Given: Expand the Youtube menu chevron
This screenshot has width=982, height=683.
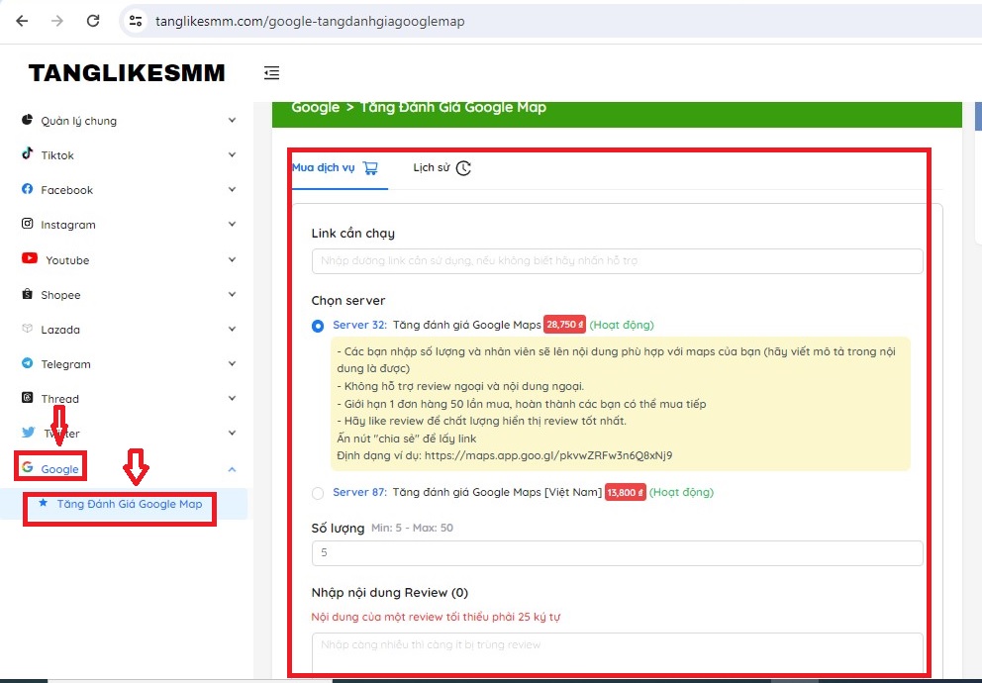Looking at the screenshot, I should click(x=232, y=259).
